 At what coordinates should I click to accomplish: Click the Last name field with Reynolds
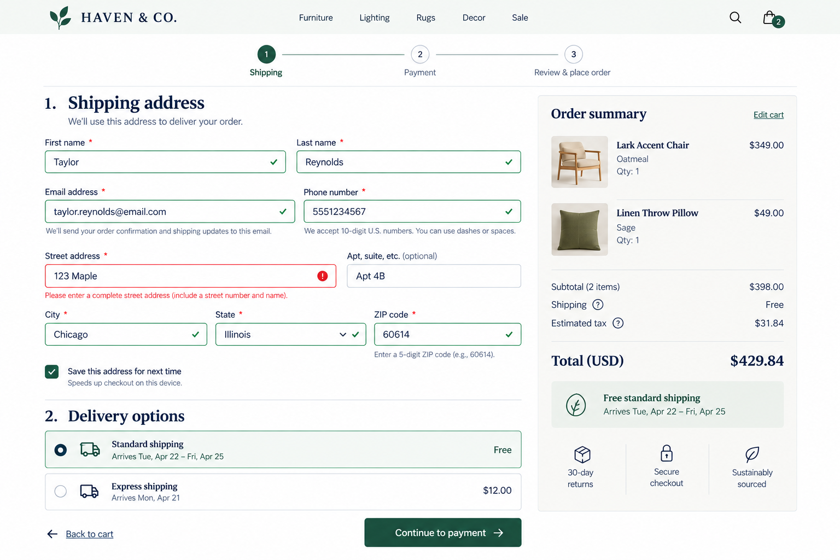[x=409, y=162]
